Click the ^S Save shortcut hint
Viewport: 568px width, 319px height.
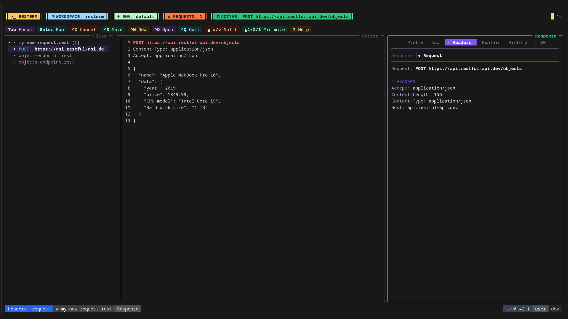[x=113, y=30]
